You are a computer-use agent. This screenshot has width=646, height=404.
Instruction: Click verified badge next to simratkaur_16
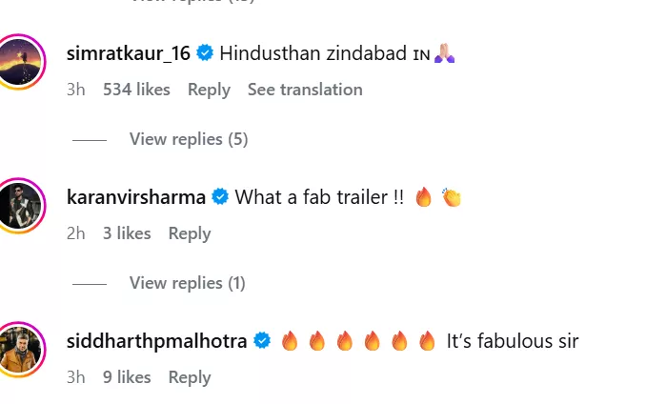[205, 53]
